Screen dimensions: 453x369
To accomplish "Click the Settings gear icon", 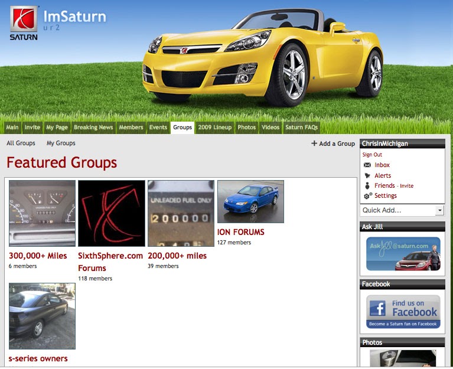I will click(368, 196).
